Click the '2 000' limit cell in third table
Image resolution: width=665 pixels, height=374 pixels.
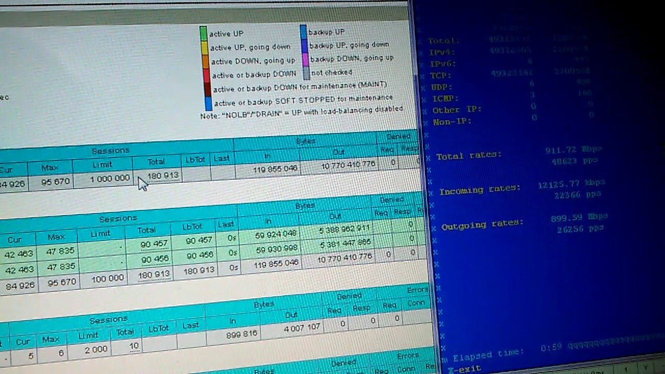(x=96, y=350)
